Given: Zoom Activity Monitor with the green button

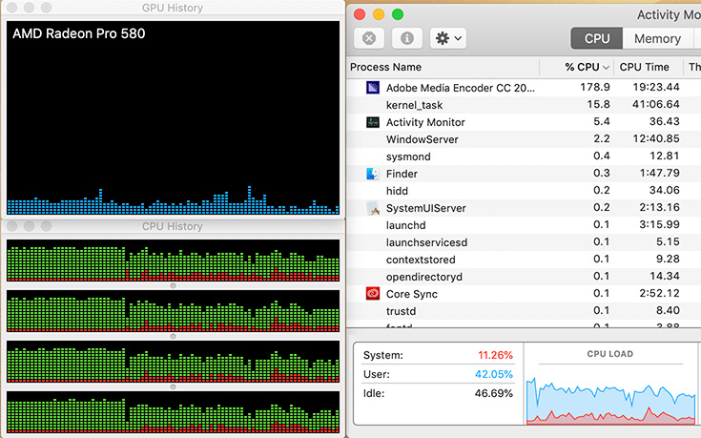Looking at the screenshot, I should [398, 14].
